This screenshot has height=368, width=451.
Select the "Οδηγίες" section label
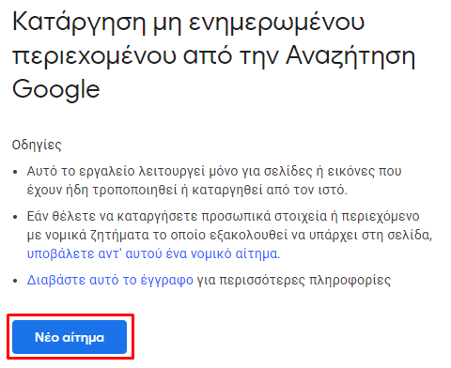[37, 145]
